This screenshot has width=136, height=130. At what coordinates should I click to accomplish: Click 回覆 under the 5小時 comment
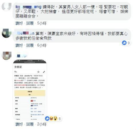[x=30, y=23]
